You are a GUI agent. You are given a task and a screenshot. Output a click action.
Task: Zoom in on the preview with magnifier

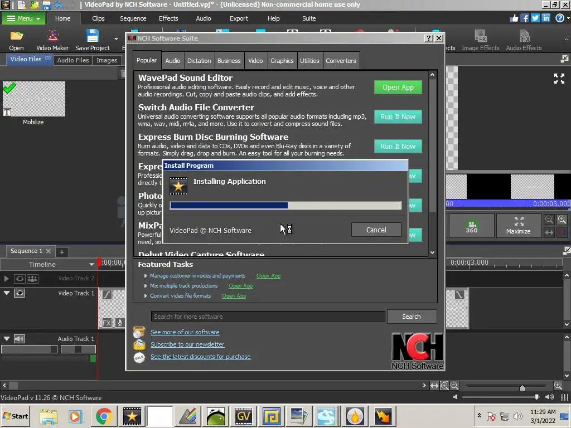(x=562, y=220)
